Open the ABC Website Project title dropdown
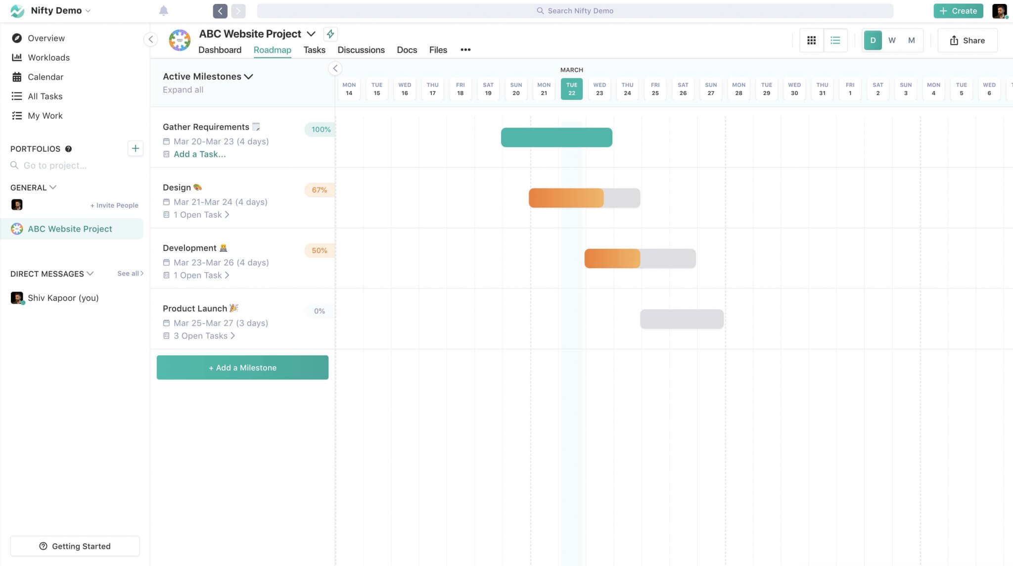Screen dimensions: 1013x566 click(312, 34)
